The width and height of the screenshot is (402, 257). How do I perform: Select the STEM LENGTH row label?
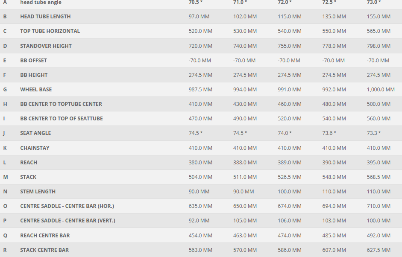(x=38, y=192)
